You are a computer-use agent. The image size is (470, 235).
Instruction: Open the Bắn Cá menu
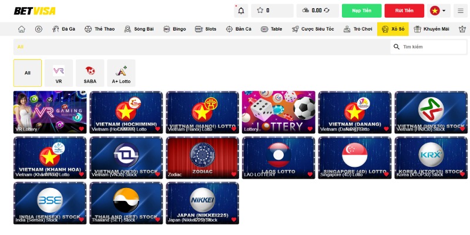pos(239,29)
